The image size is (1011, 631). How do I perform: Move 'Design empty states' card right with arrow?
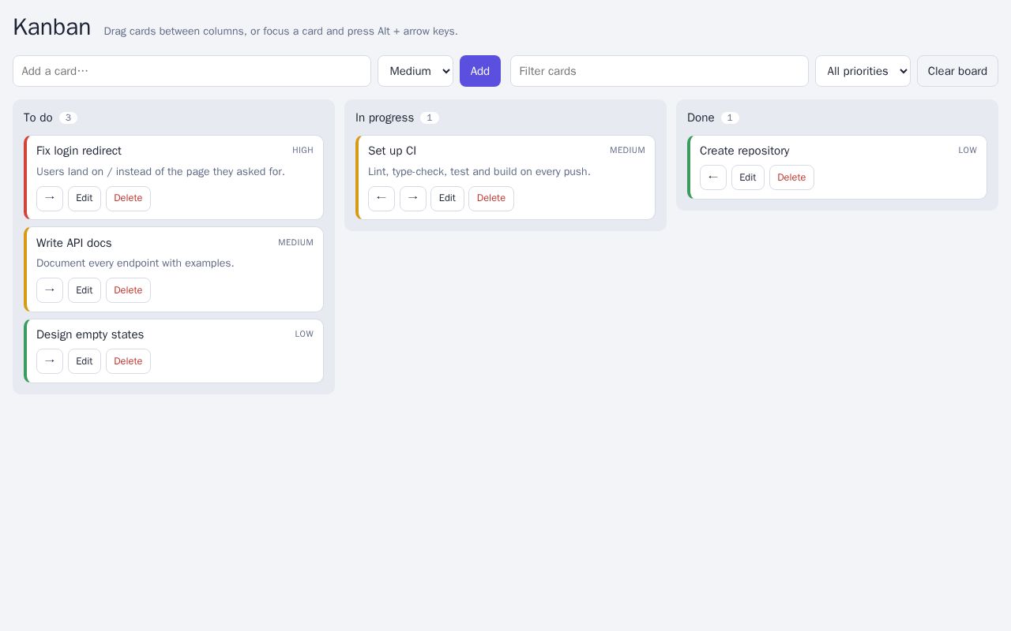click(50, 361)
